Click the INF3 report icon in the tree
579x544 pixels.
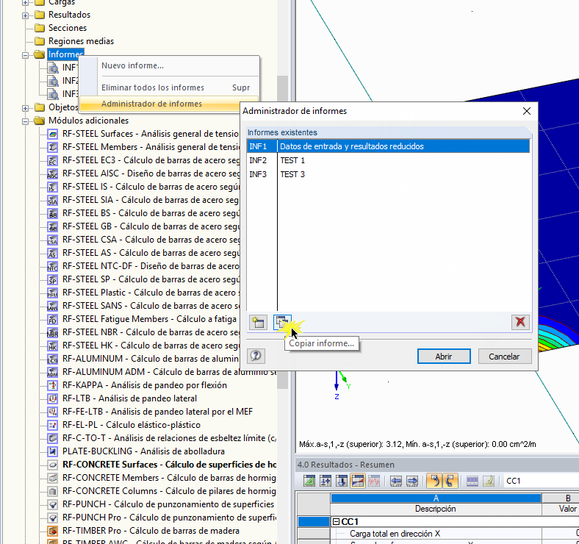(53, 94)
